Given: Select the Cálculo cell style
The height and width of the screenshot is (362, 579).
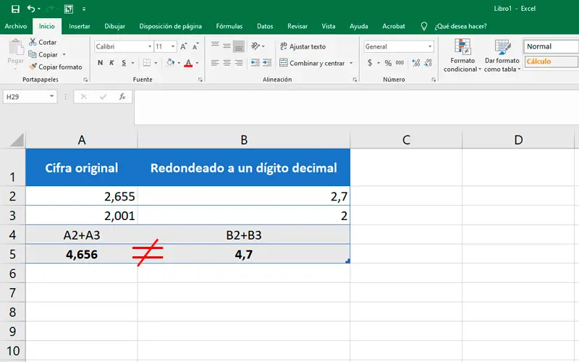Looking at the screenshot, I should [x=551, y=62].
